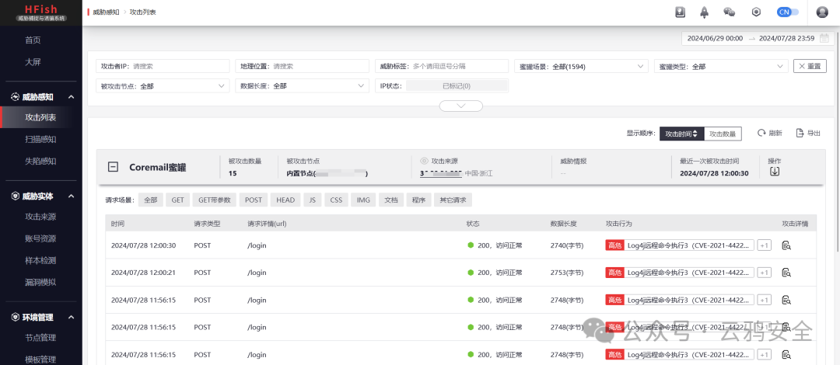Focus the 威胁标签 input field
The image size is (840, 365).
[x=442, y=66]
